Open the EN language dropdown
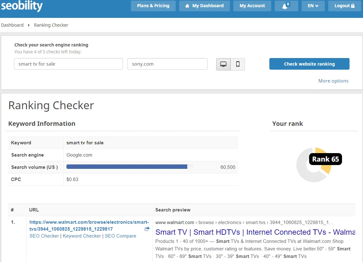This screenshot has height=262, width=363. tap(313, 6)
